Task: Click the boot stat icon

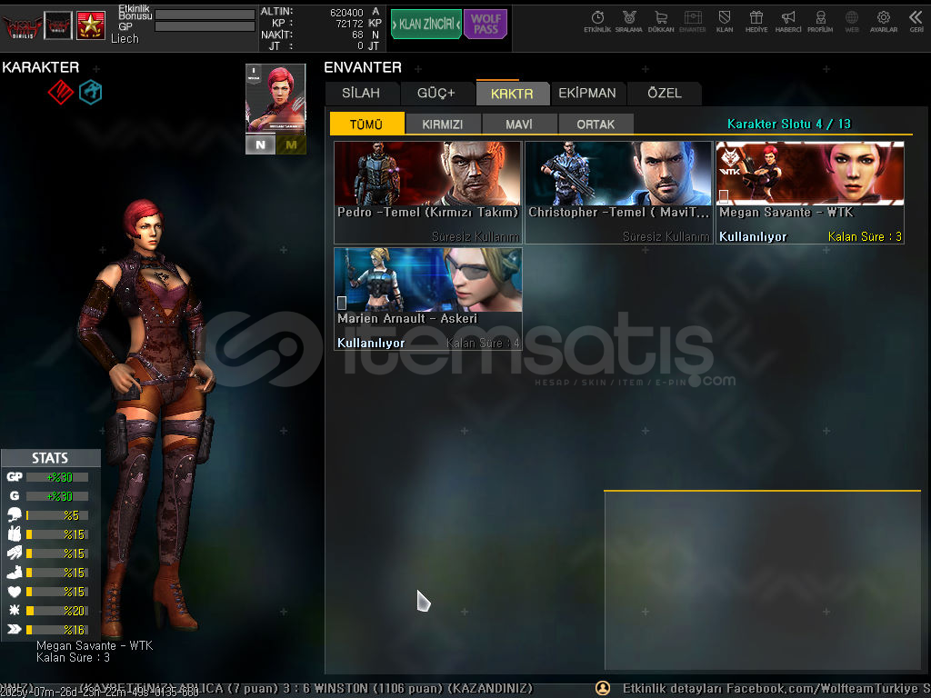Action: point(15,573)
